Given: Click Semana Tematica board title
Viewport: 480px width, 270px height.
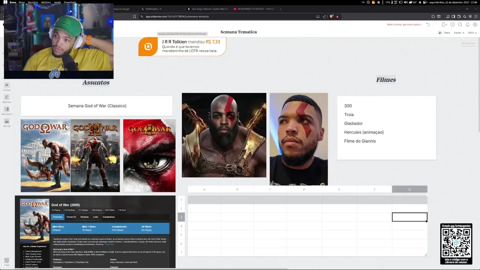Looking at the screenshot, I should [x=238, y=32].
